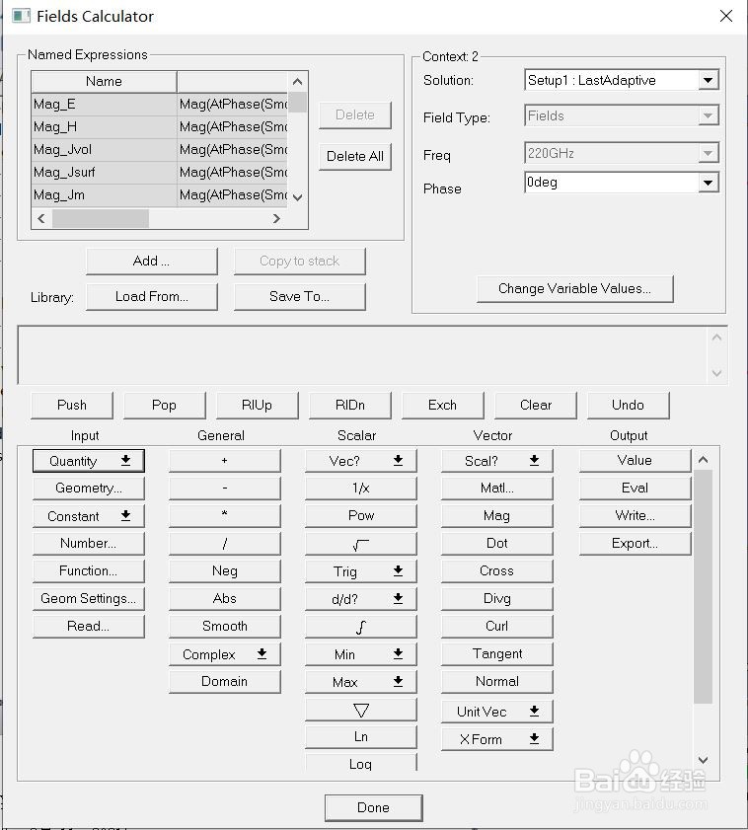The height and width of the screenshot is (830, 748).
Task: Click the integral symbol button
Action: point(360,627)
